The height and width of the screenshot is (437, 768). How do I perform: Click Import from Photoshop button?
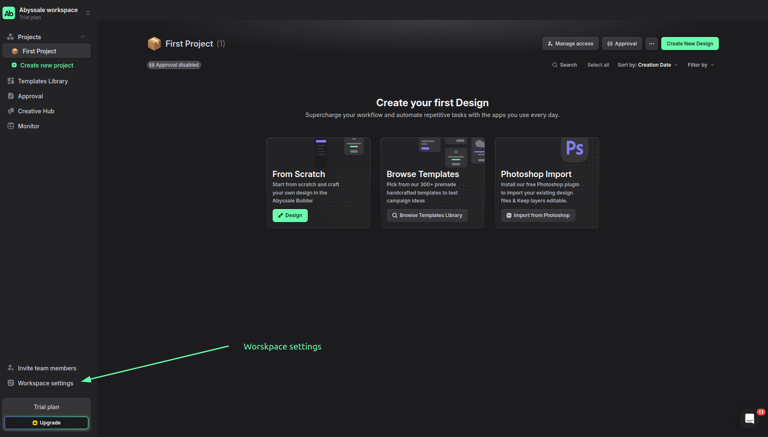(x=538, y=215)
